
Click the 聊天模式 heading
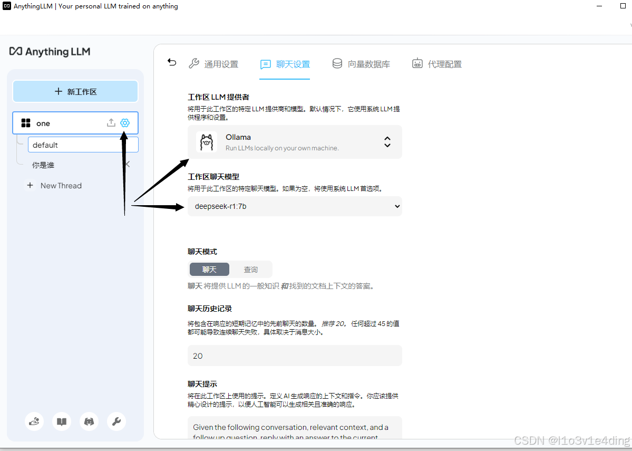pyautogui.click(x=202, y=251)
